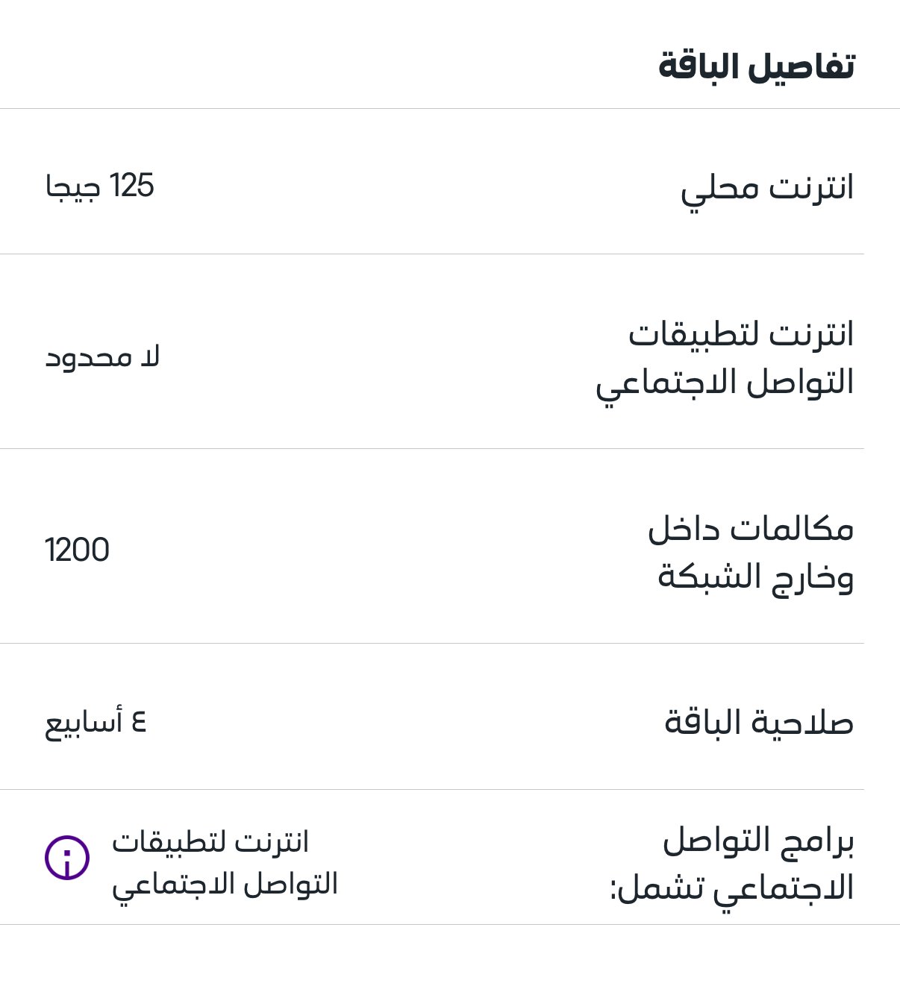900x989 pixels.
Task: Click the number 125 in local internet row
Action: pyautogui.click(x=131, y=186)
